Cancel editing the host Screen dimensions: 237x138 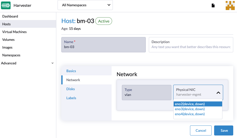click(x=201, y=130)
